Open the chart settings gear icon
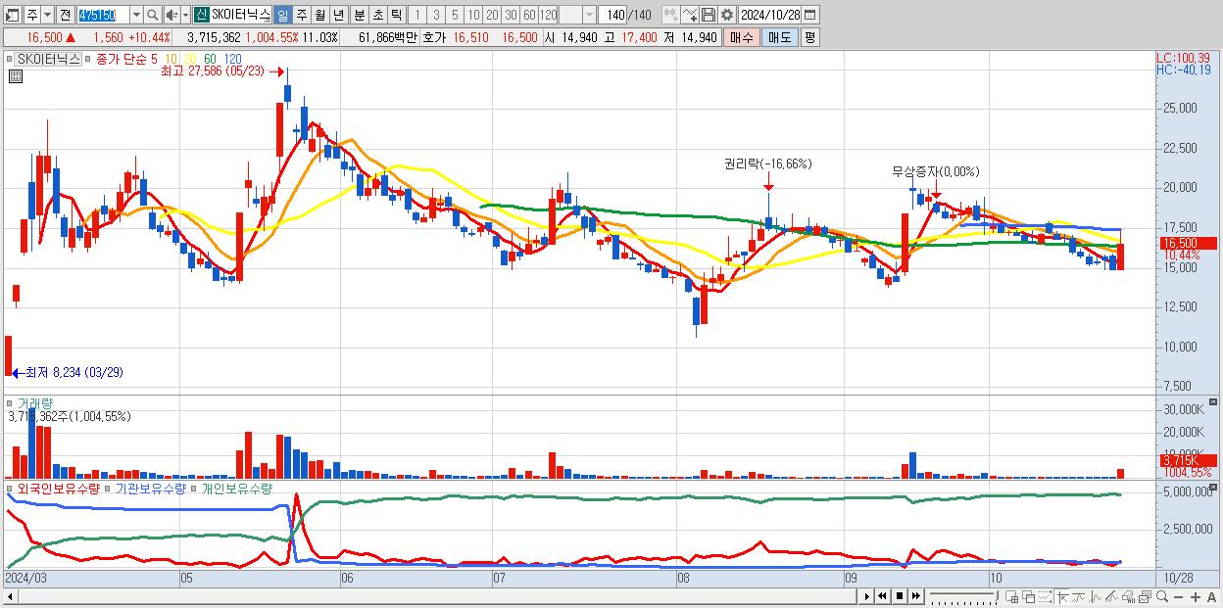 [726, 15]
